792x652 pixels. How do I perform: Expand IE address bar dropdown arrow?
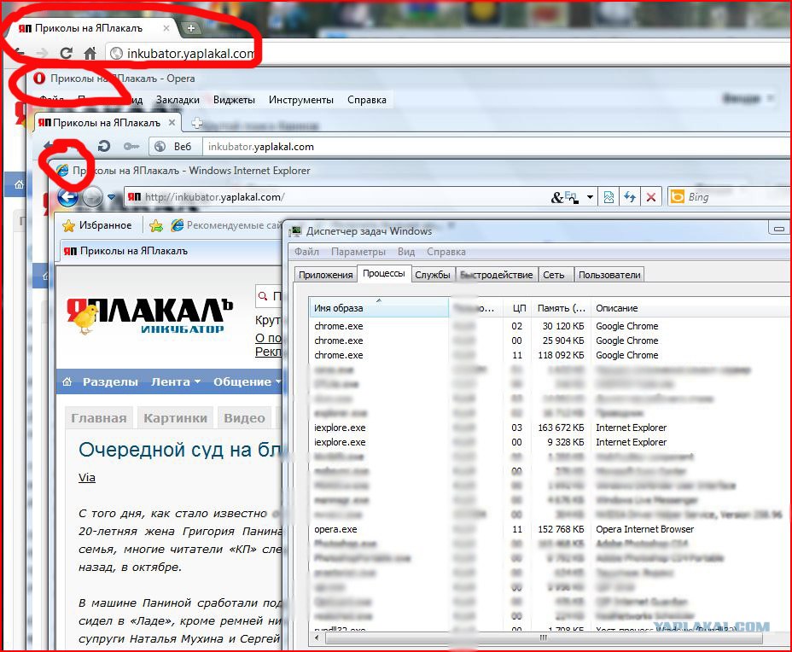[x=590, y=197]
